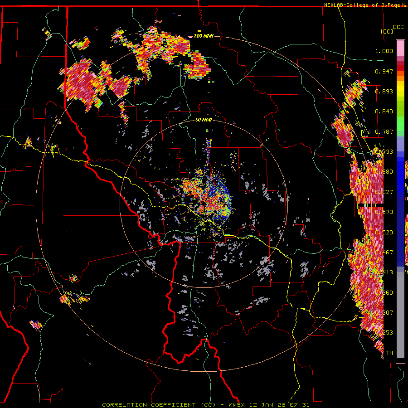Click the 100 NMI range ring label

click(204, 36)
